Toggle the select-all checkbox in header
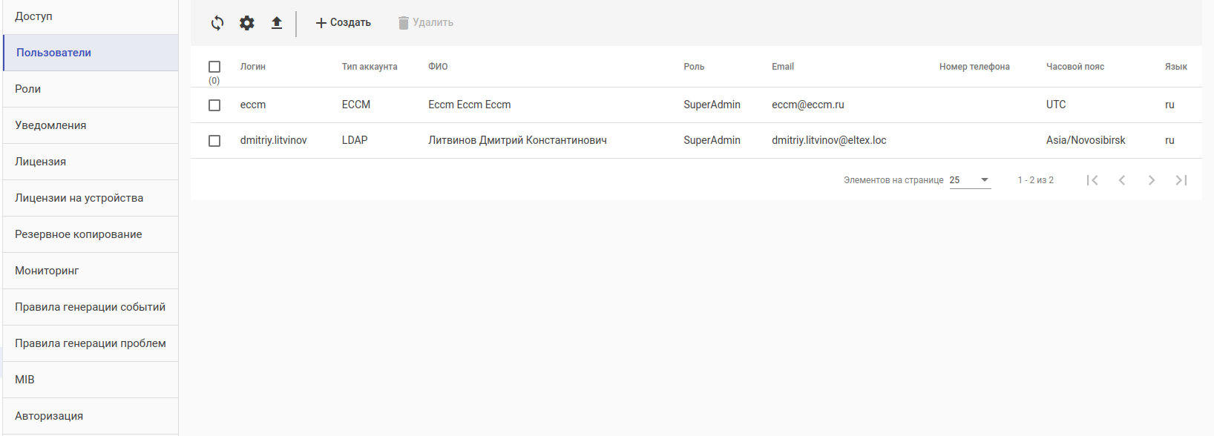This screenshot has height=436, width=1214. [x=214, y=67]
